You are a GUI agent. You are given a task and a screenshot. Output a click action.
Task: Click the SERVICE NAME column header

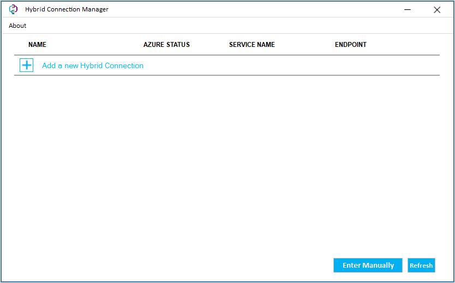click(252, 45)
